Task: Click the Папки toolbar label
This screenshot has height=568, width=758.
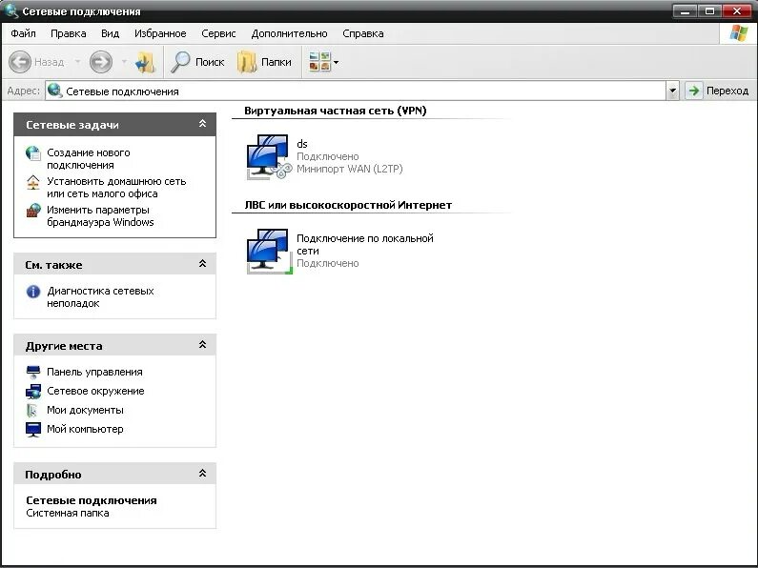Action: pos(277,62)
